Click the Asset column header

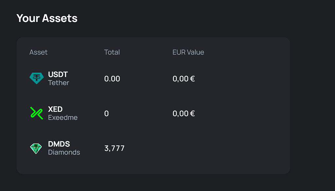click(x=39, y=52)
